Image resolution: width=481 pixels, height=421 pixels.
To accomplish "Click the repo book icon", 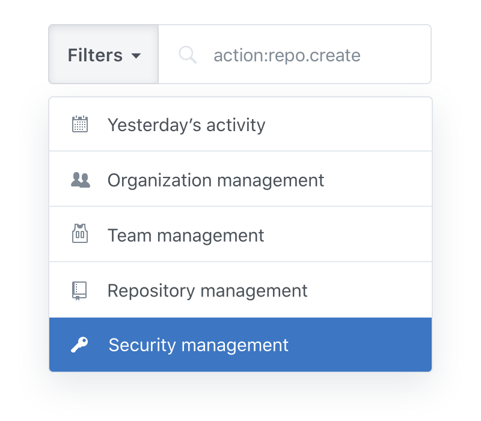I will click(79, 291).
